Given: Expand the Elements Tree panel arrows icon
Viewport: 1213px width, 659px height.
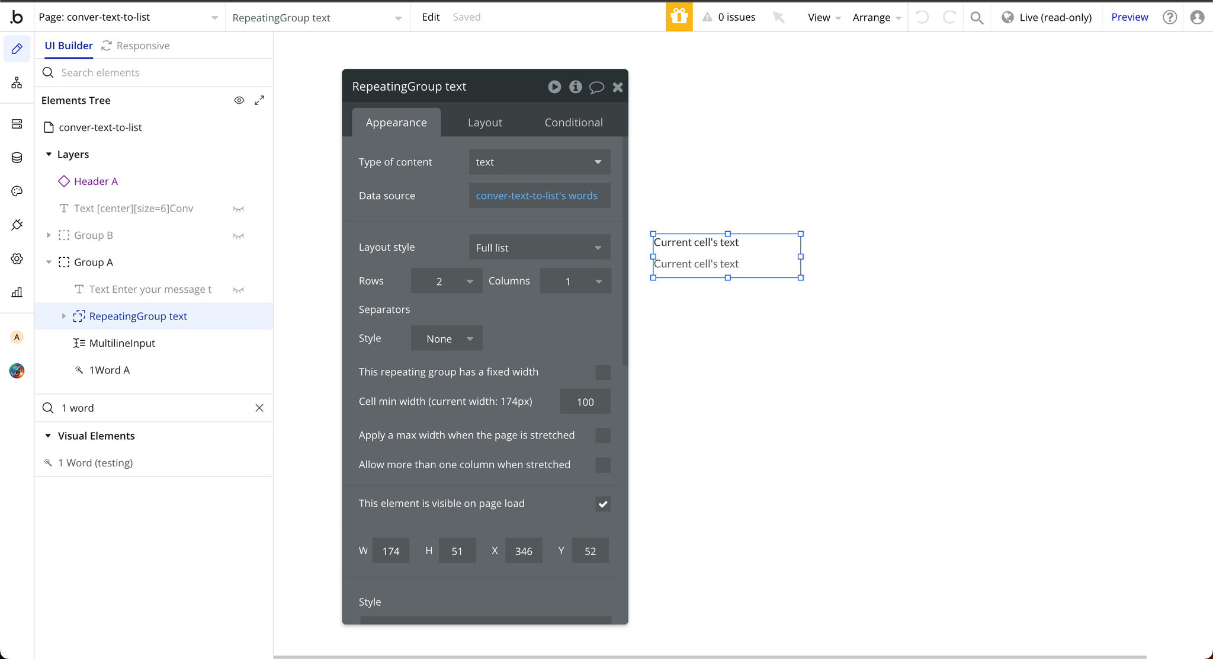Looking at the screenshot, I should [259, 100].
